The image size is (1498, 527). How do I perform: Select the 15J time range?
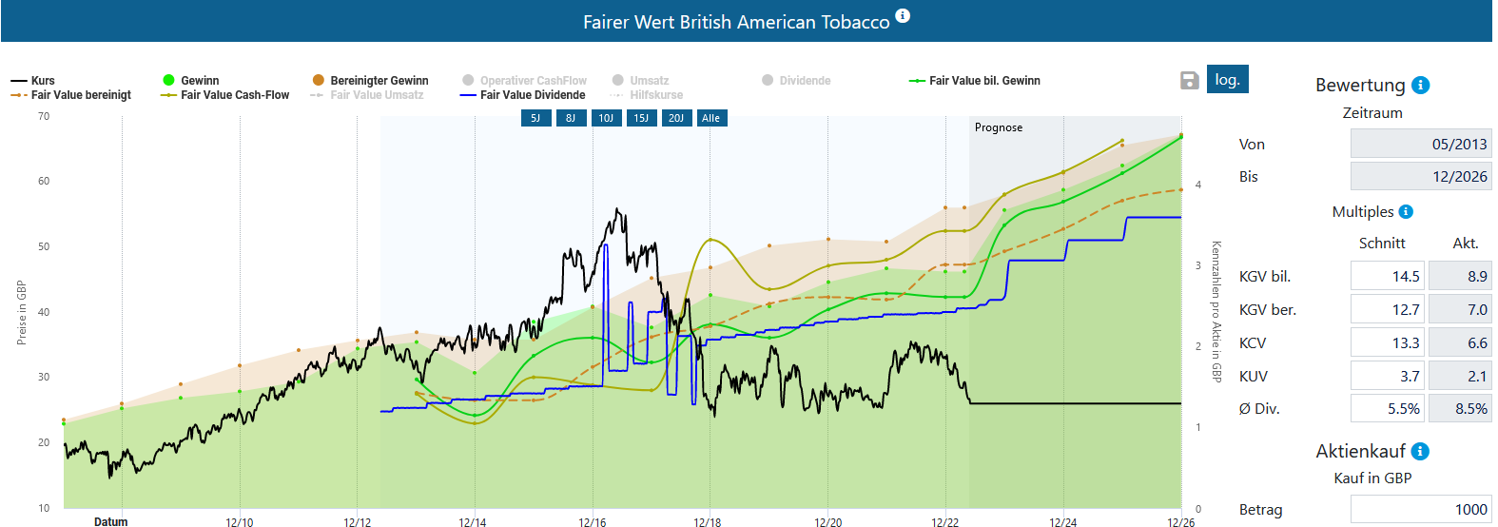[641, 118]
